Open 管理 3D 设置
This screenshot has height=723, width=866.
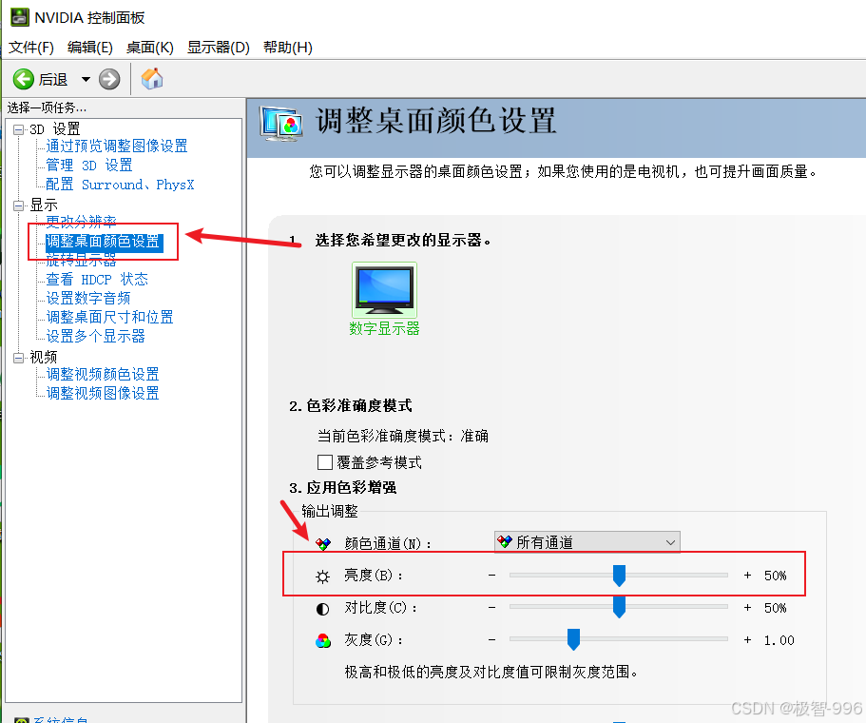(89, 166)
